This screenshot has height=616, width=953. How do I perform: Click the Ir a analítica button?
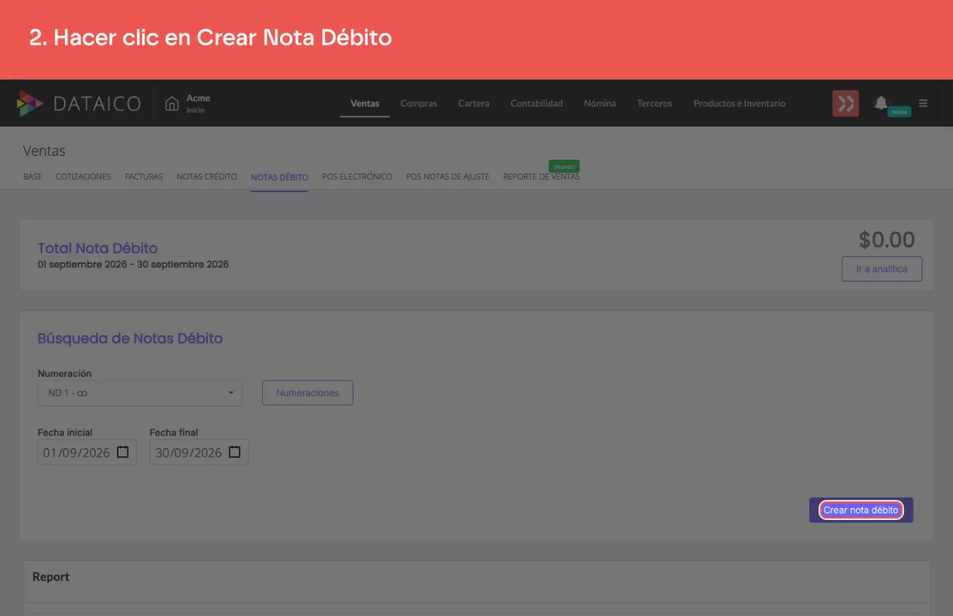tap(882, 269)
